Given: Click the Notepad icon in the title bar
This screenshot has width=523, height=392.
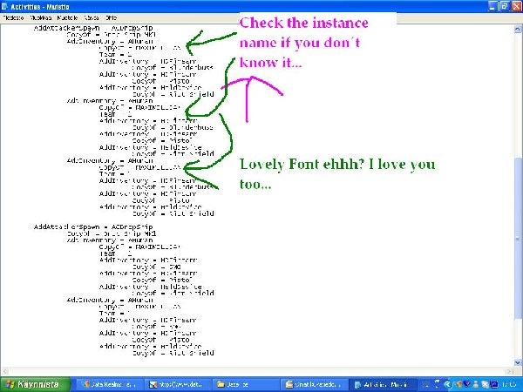Looking at the screenshot, I should pyautogui.click(x=4, y=6).
